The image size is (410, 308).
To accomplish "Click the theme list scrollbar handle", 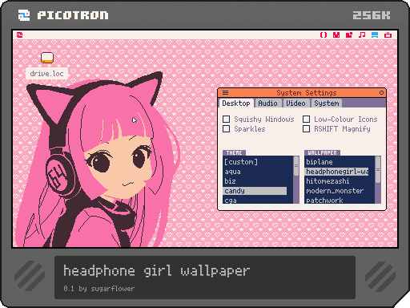I will (296, 166).
